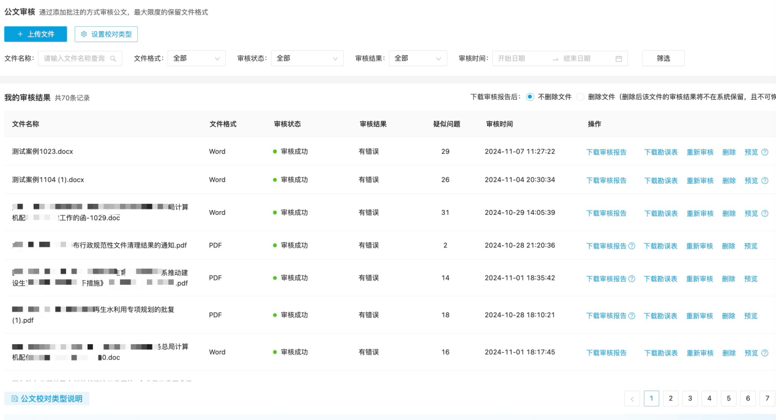
Task: Download 审核报告 in the 2024-10-29 14:05:39 row
Action: click(606, 213)
